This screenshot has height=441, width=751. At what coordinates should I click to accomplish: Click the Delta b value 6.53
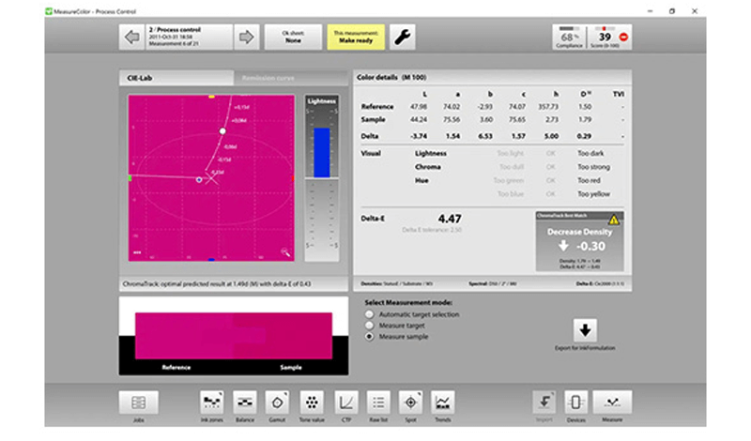(x=485, y=136)
